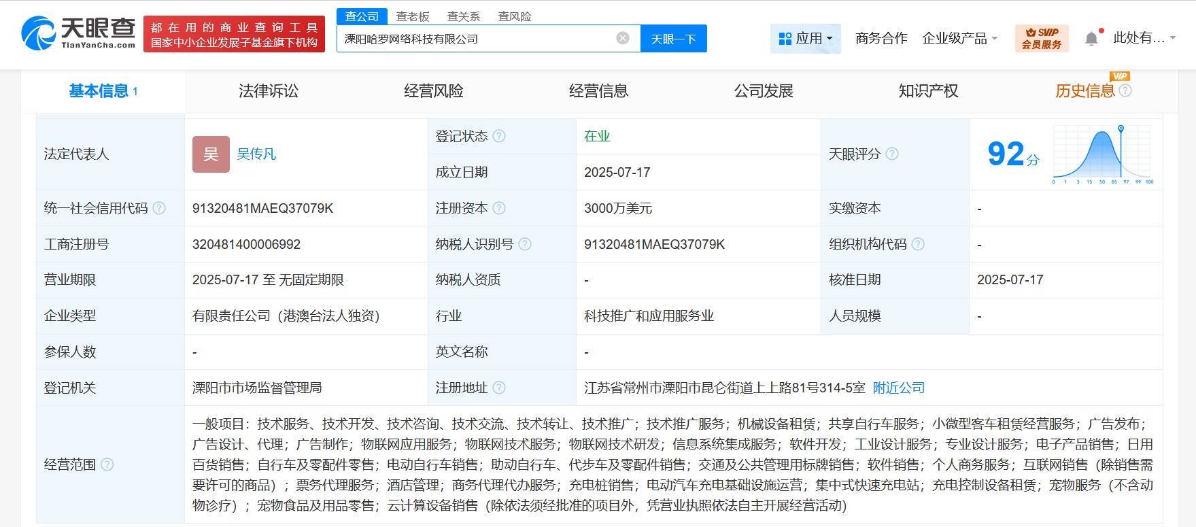Click the business term 至 无固定期限 value
The image size is (1196, 527).
(x=269, y=279)
